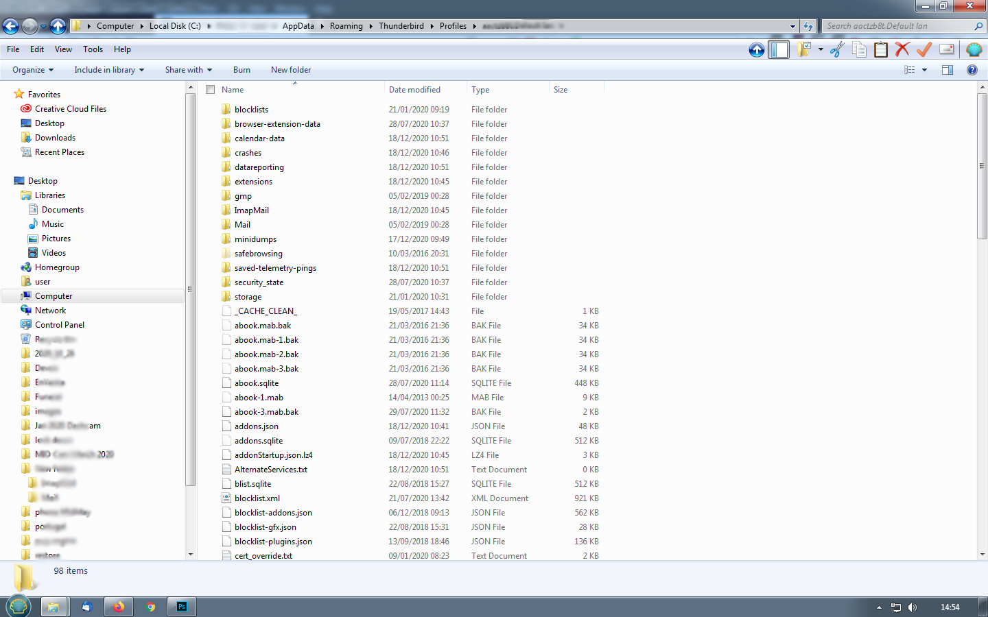
Task: Open the view options dropdown arrow
Action: click(x=924, y=70)
